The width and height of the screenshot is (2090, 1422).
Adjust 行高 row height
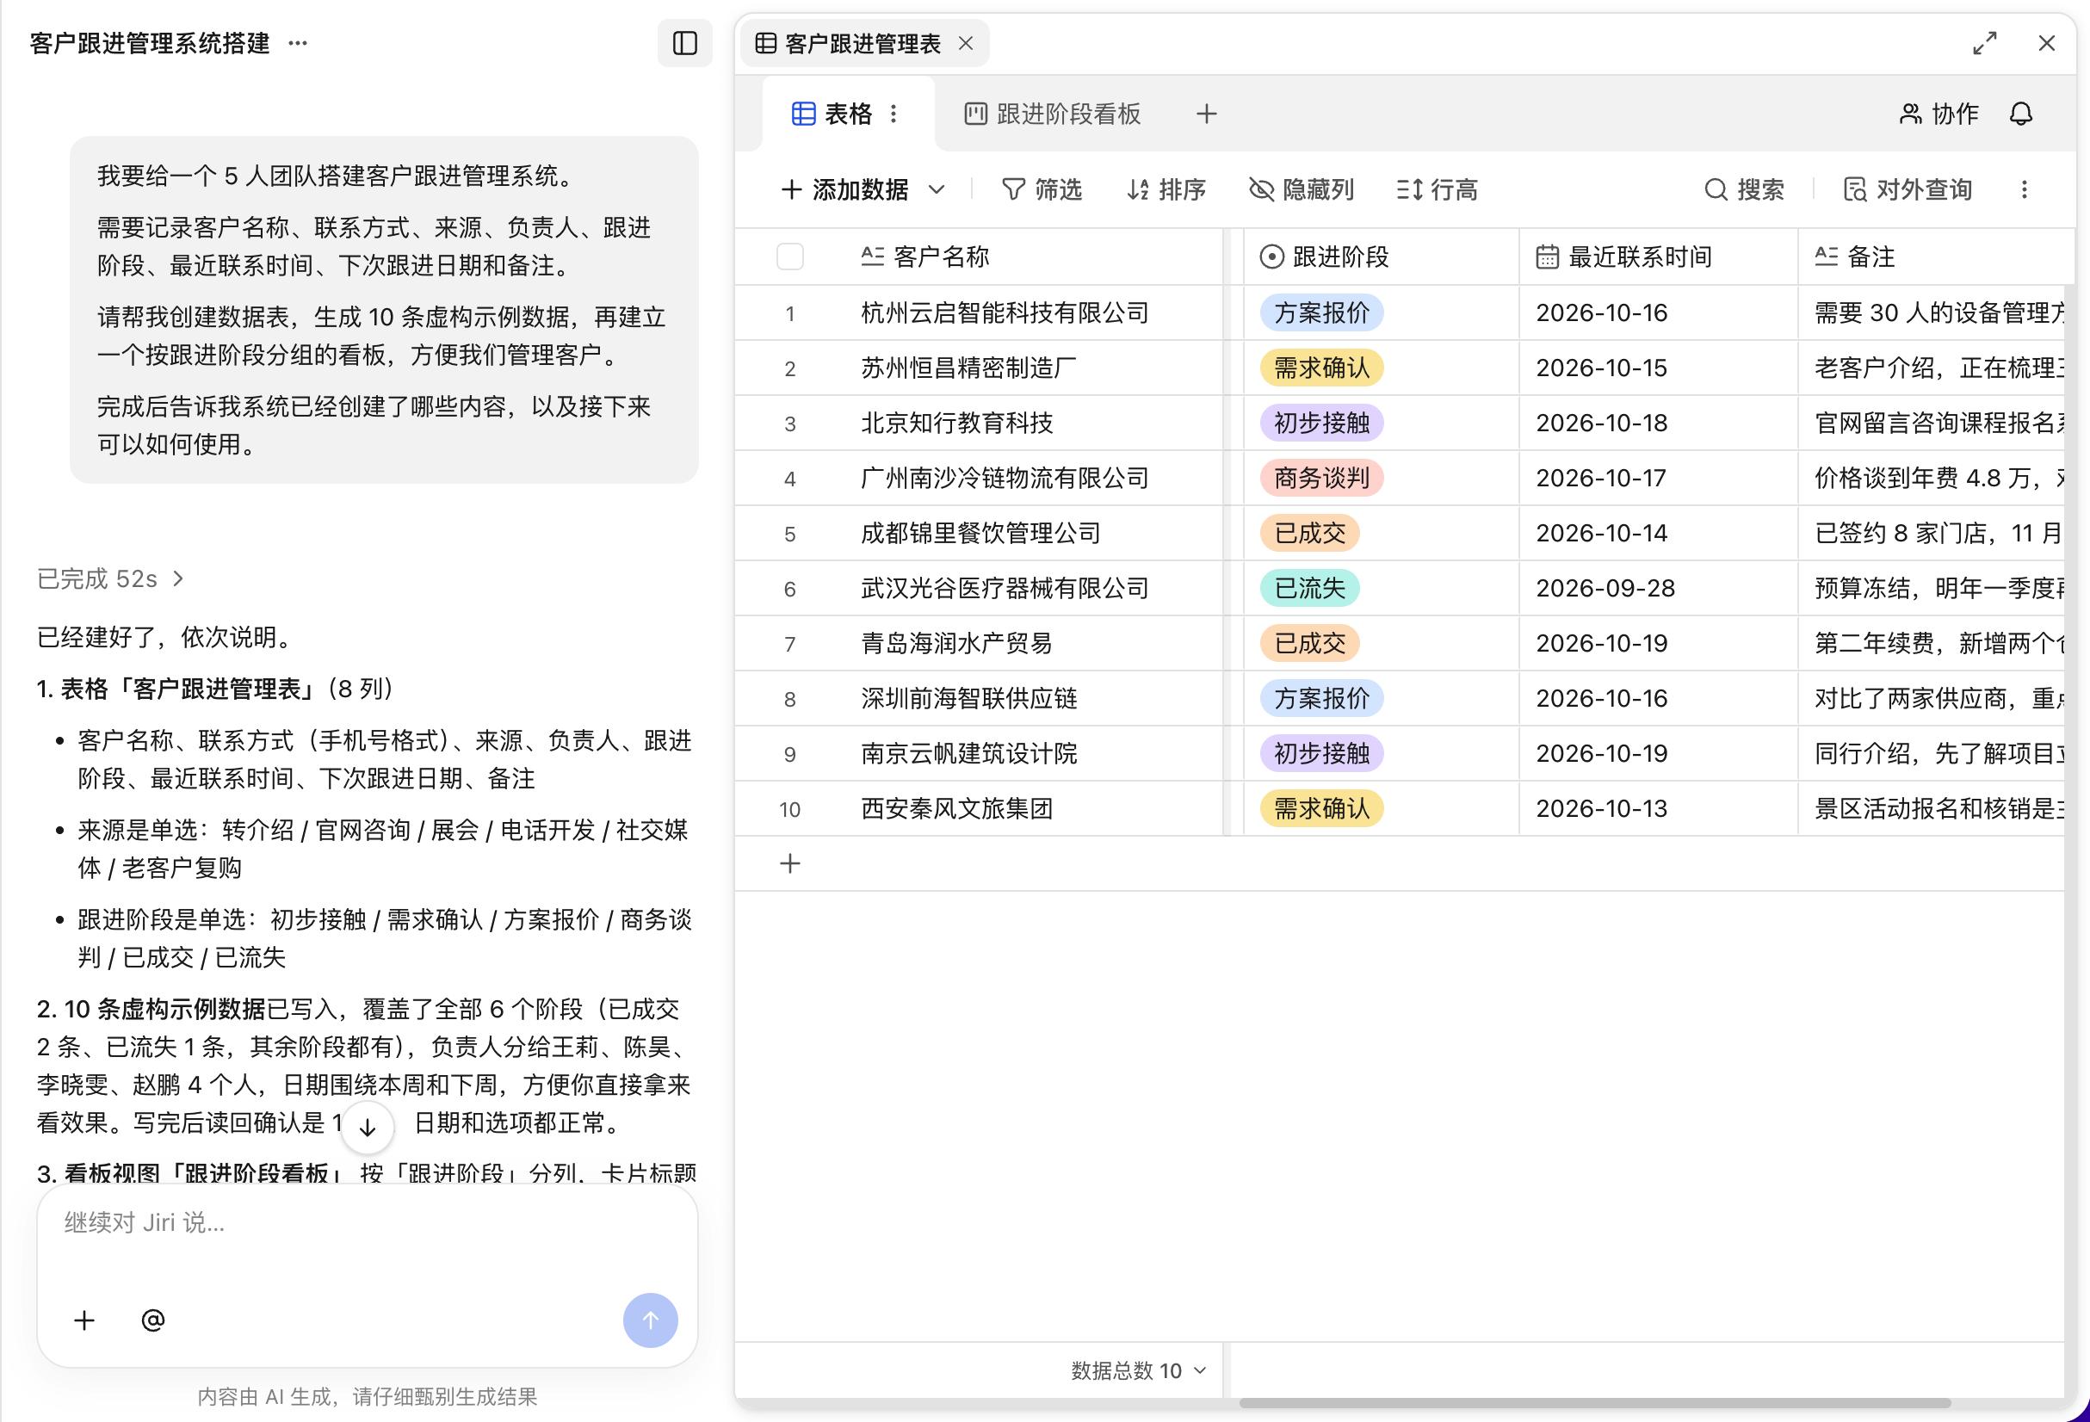(x=1438, y=189)
